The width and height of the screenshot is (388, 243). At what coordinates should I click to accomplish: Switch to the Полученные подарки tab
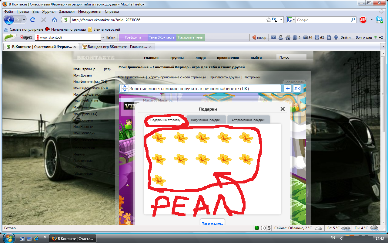(x=206, y=120)
